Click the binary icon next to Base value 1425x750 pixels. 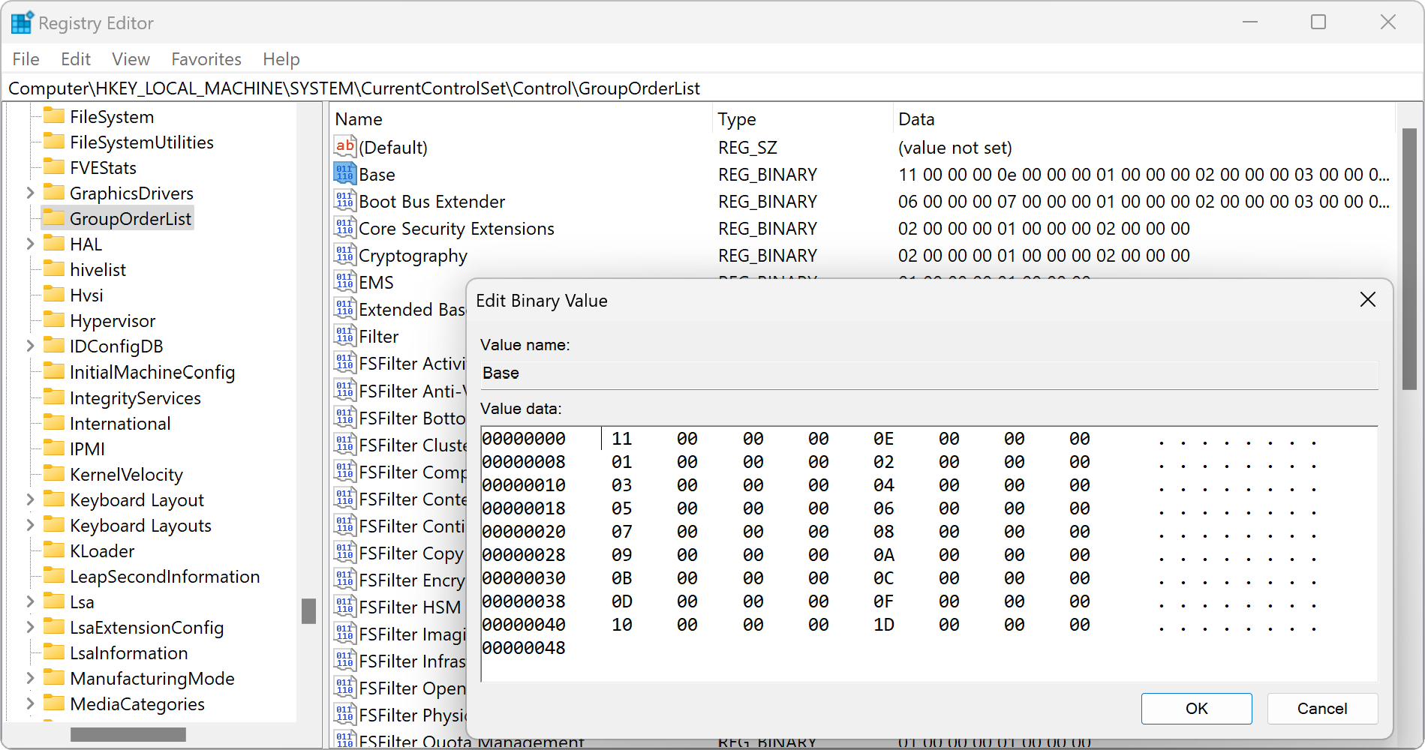(x=344, y=173)
